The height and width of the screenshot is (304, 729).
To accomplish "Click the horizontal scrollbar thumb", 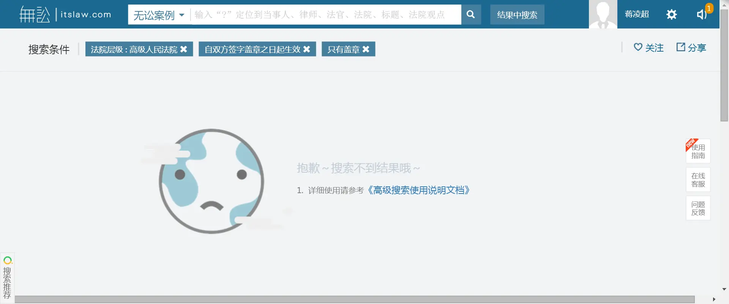I will click(355, 299).
